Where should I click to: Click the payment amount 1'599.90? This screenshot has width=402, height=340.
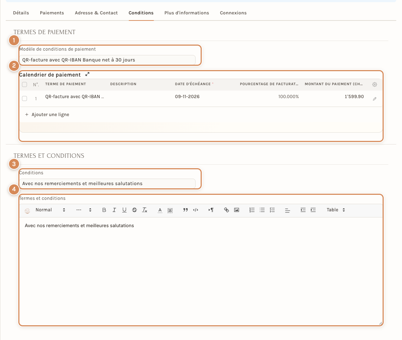[x=354, y=97]
